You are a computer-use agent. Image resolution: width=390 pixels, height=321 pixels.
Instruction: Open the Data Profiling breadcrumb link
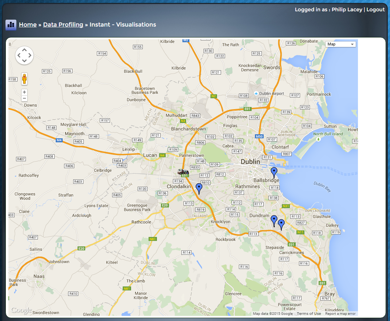coord(63,25)
